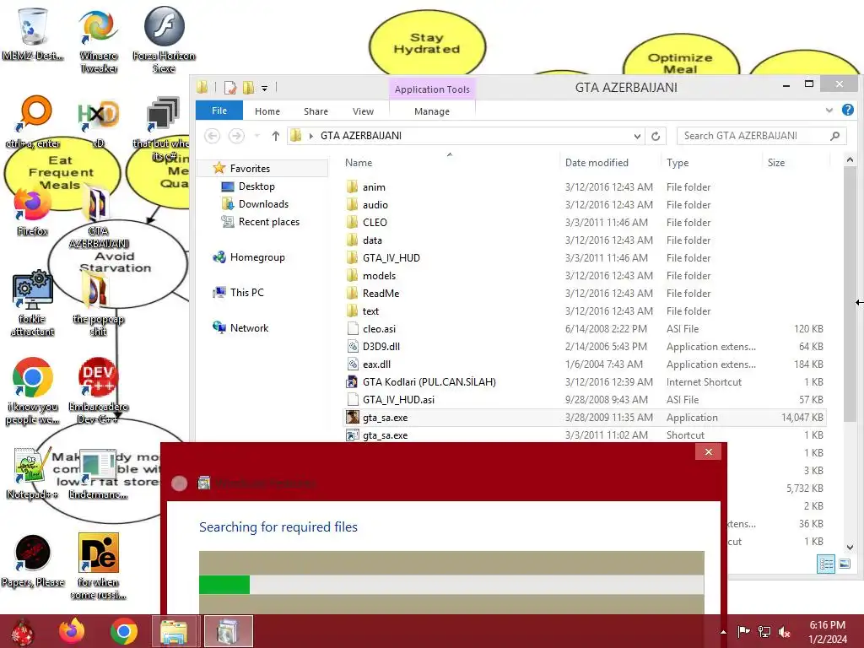Open the Home ribbon tab

(267, 111)
